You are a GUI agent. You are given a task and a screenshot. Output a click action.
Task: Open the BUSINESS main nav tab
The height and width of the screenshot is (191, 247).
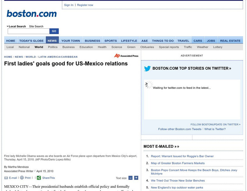pyautogui.click(x=92, y=41)
